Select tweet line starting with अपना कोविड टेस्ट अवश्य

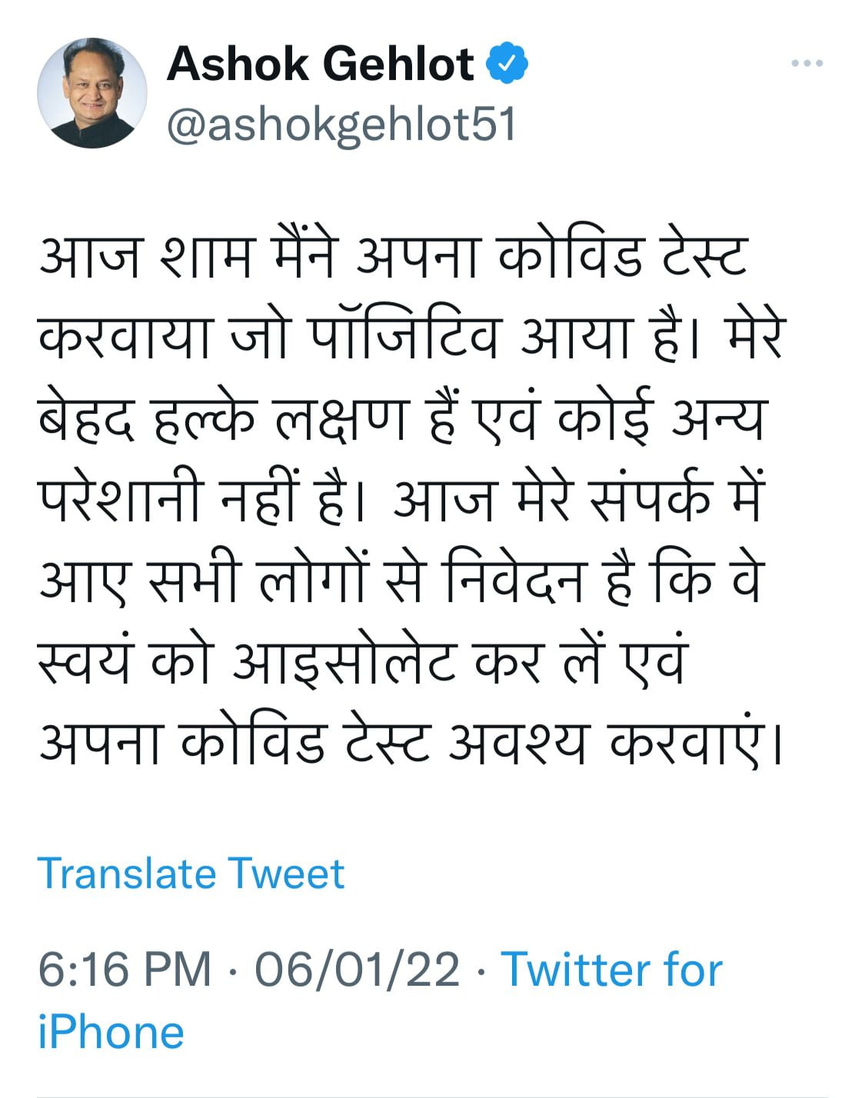tap(411, 740)
